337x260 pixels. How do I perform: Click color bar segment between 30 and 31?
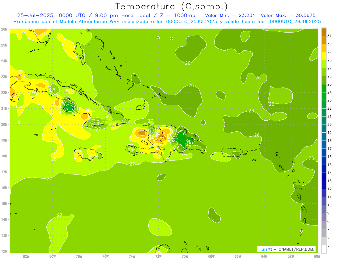tap(324, 40)
